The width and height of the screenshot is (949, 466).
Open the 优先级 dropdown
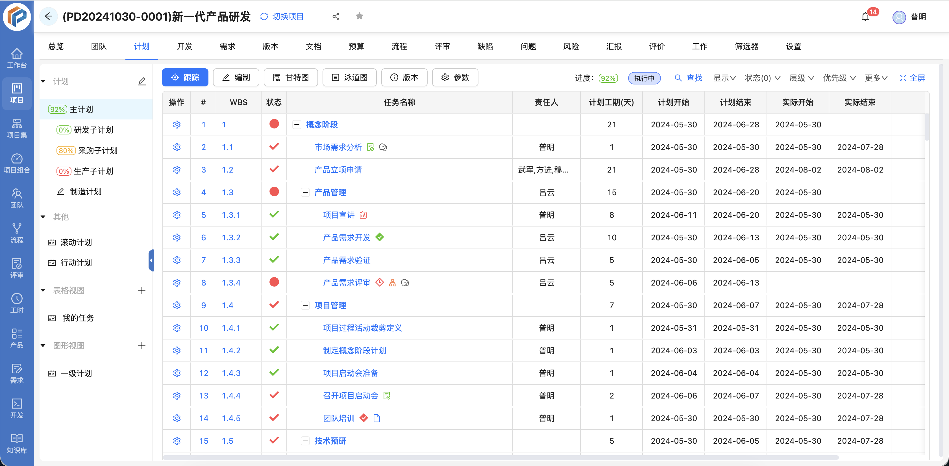pos(839,78)
